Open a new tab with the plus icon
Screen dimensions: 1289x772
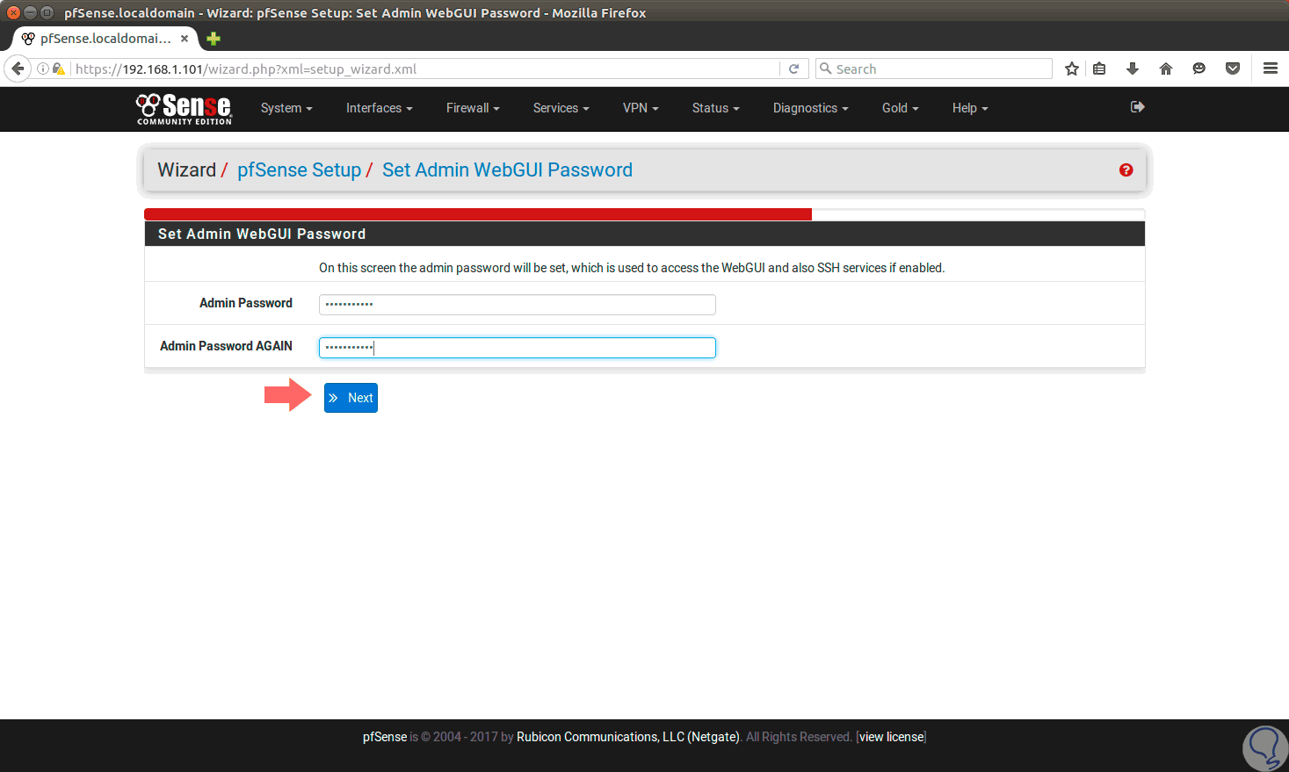(214, 39)
